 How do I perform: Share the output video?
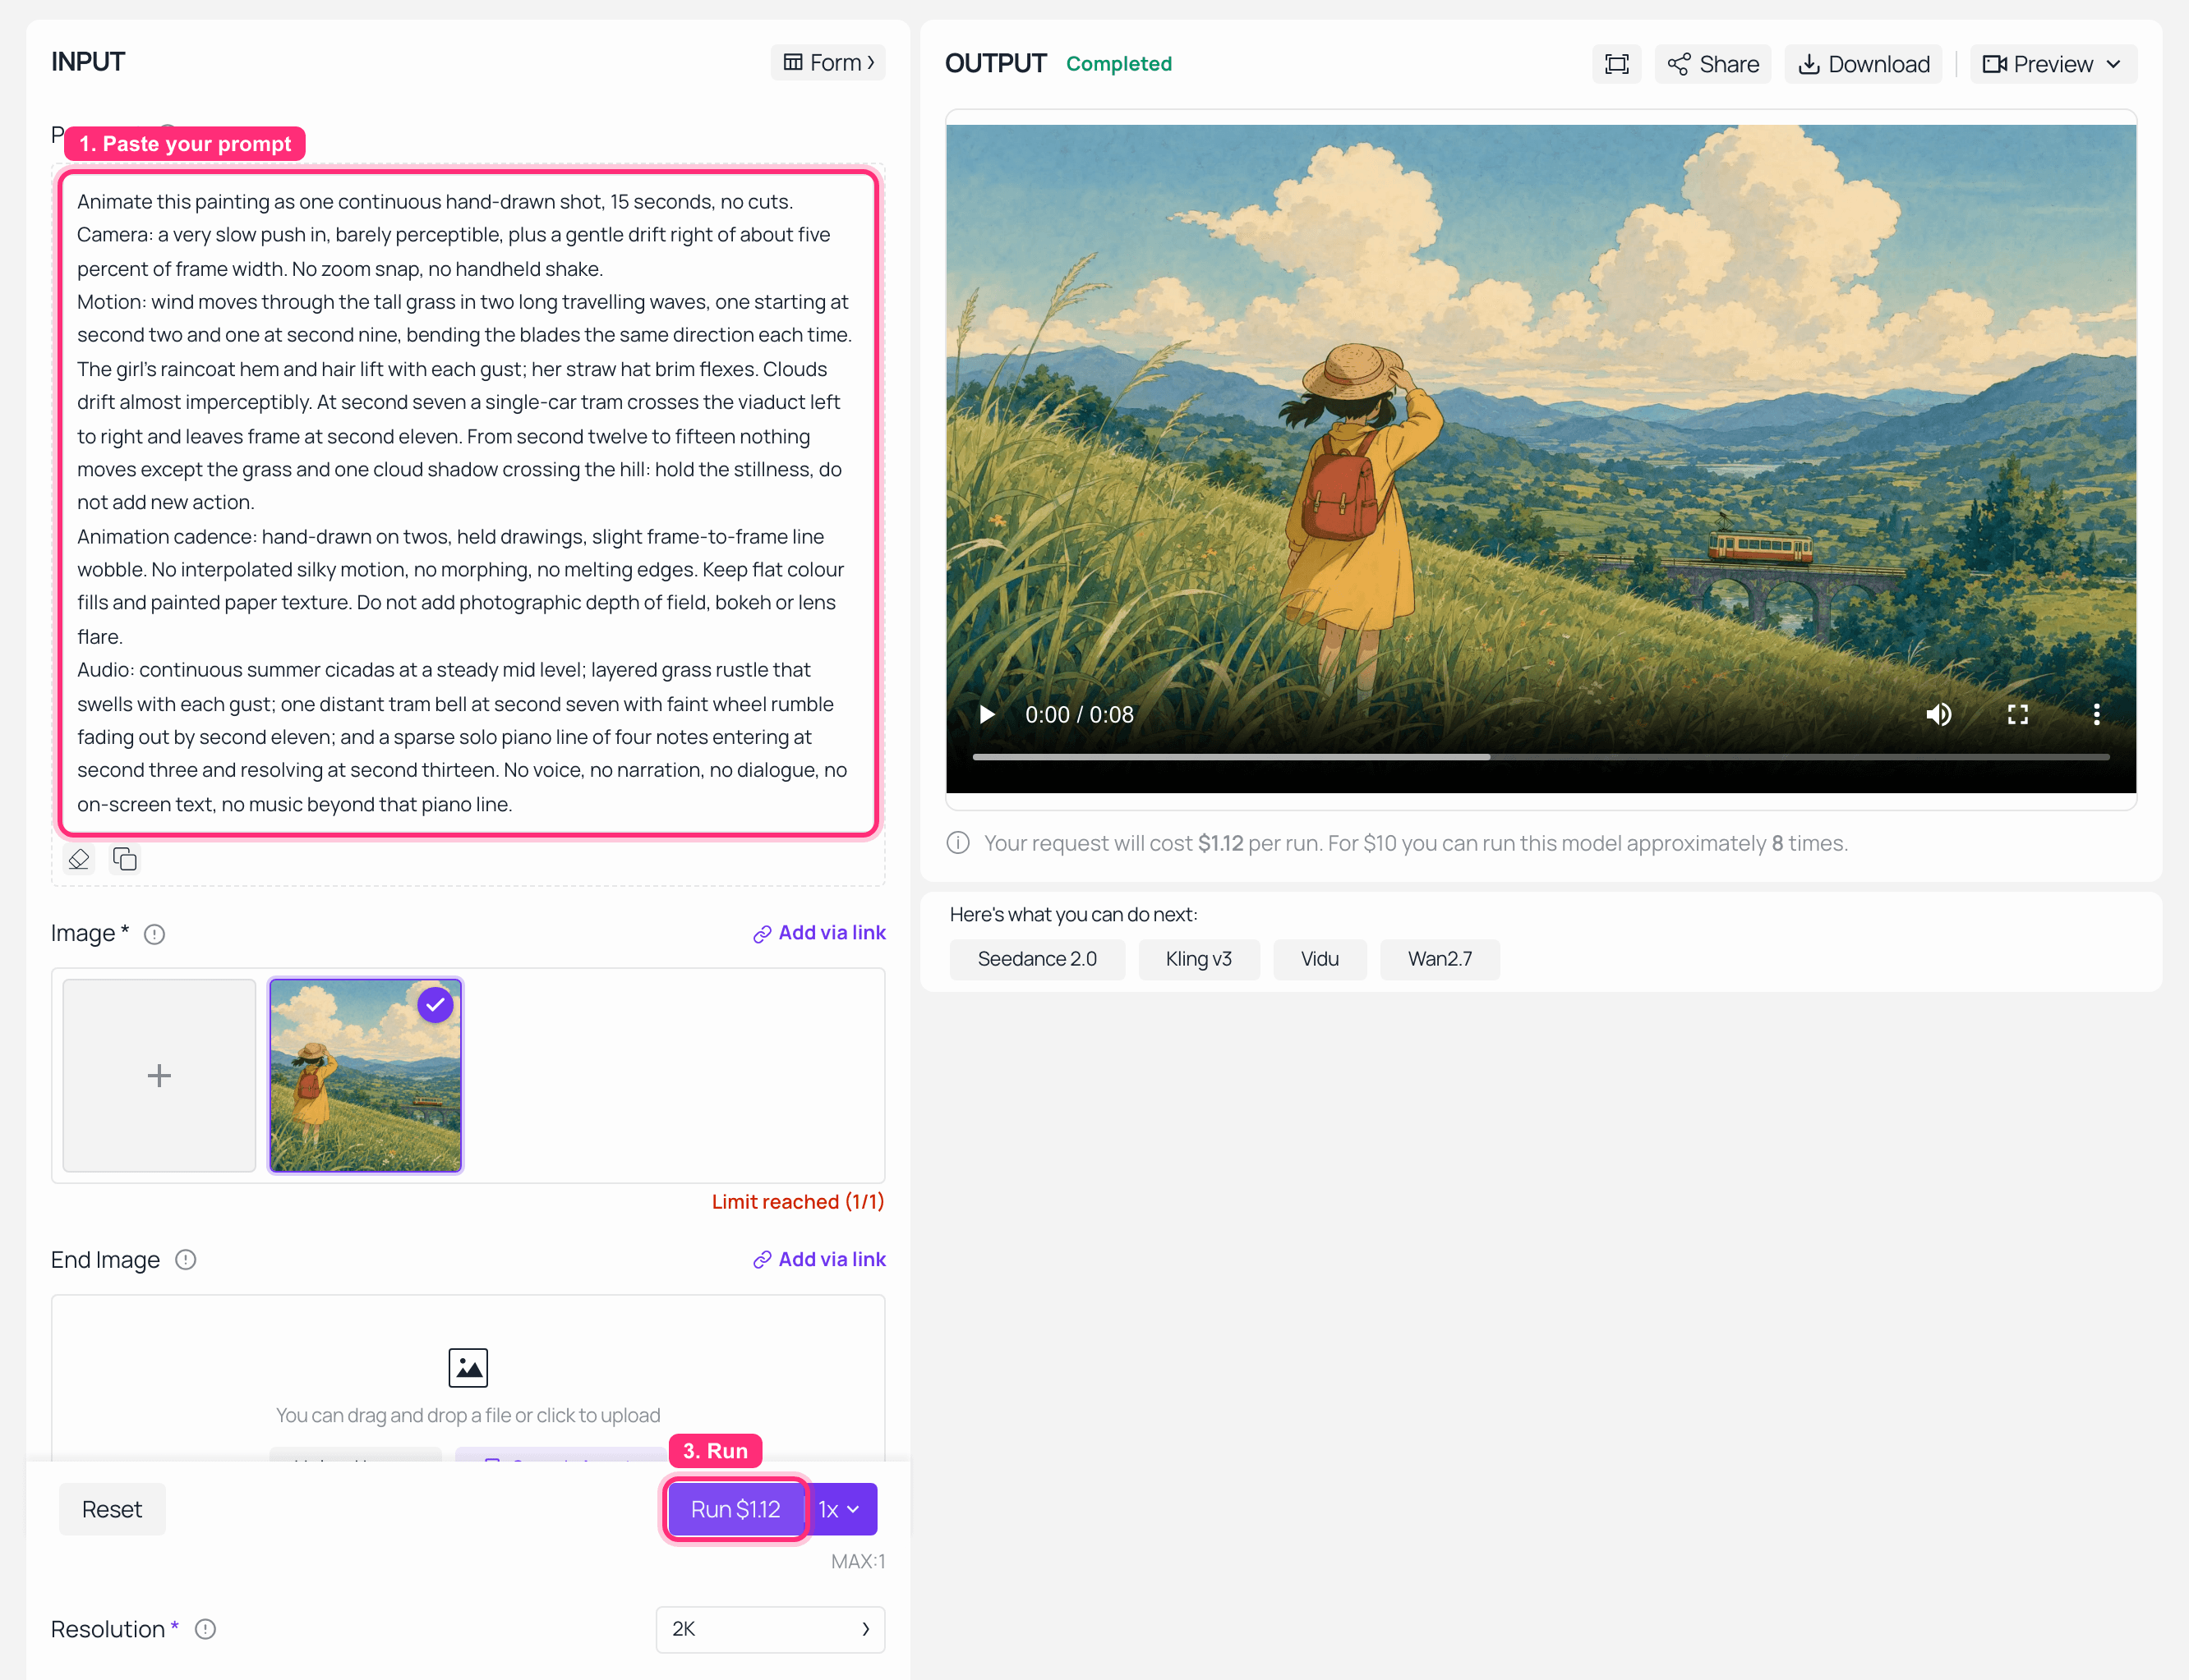point(1712,64)
